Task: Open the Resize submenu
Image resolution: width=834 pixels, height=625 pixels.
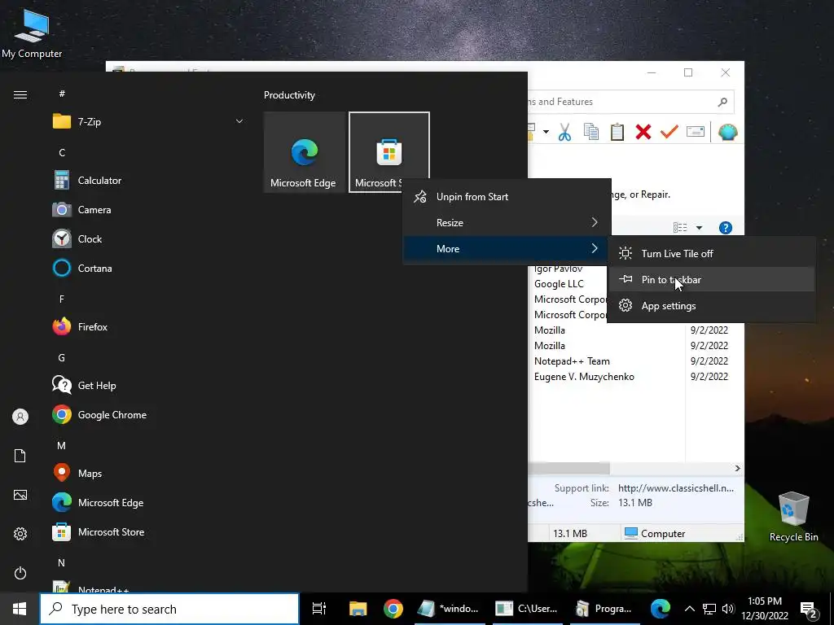Action: coord(507,223)
